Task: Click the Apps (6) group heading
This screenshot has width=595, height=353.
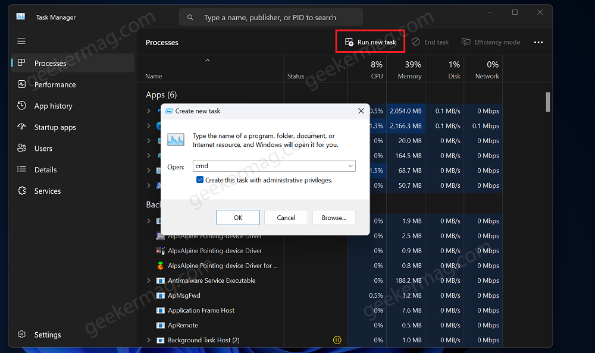Action: [161, 94]
